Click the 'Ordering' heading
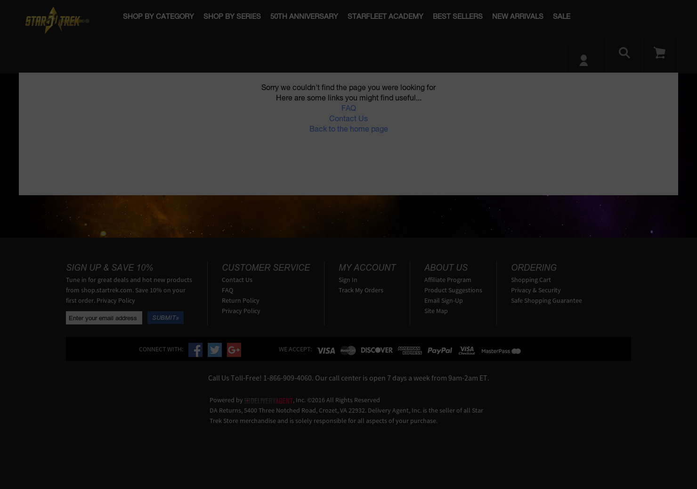Viewport: 697px width, 489px height. [534, 267]
